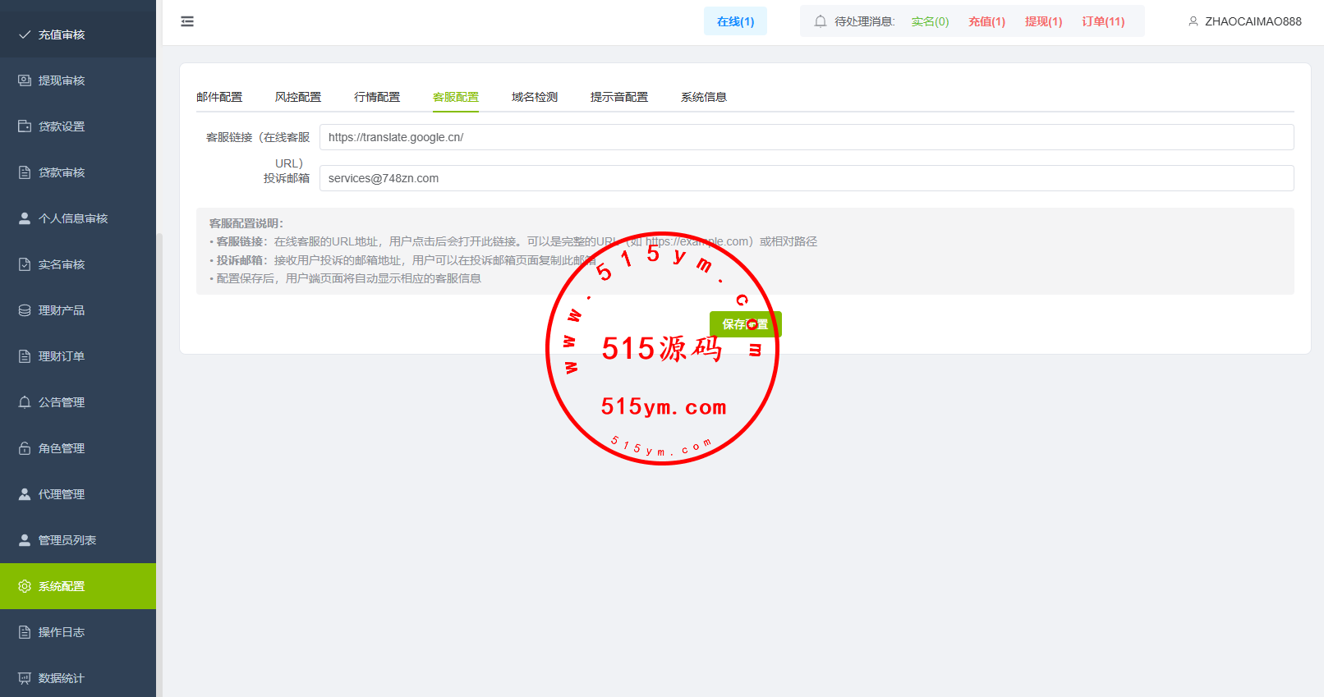The height and width of the screenshot is (697, 1324).
Task: Click the hamburger menu collapse icon
Action: pos(187,21)
